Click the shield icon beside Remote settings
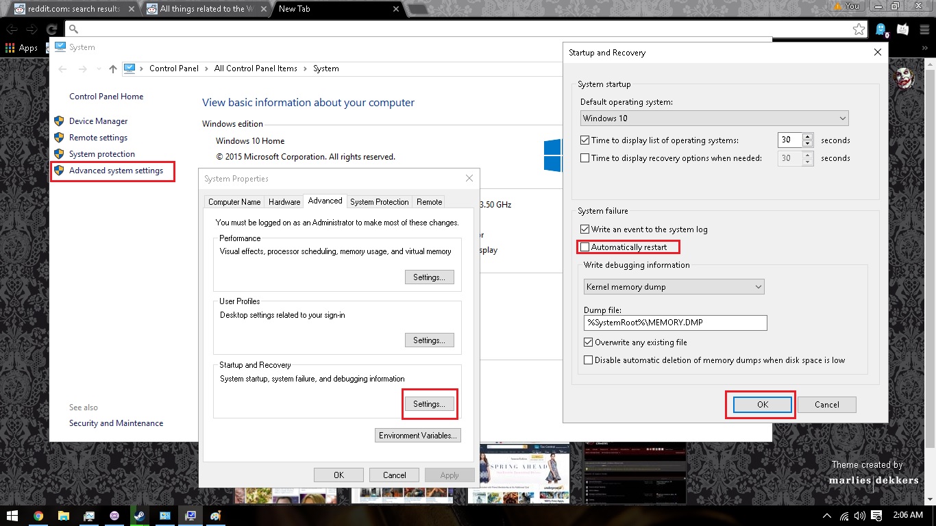The width and height of the screenshot is (936, 526). pyautogui.click(x=59, y=138)
